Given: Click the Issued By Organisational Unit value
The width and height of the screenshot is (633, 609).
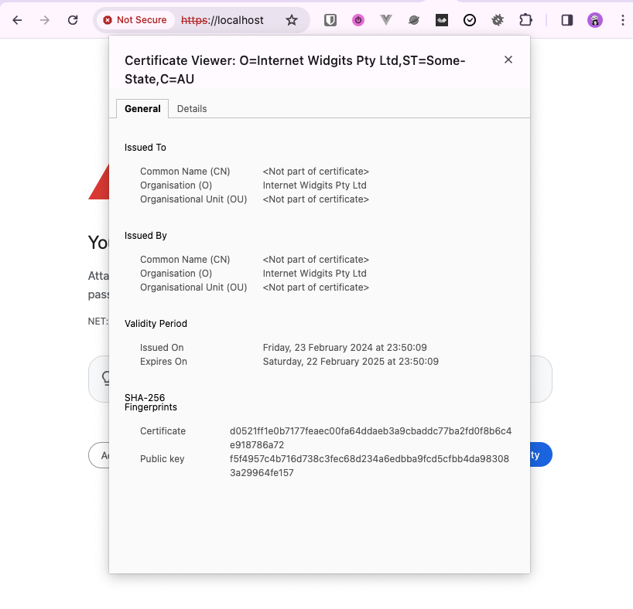Looking at the screenshot, I should (x=316, y=287).
